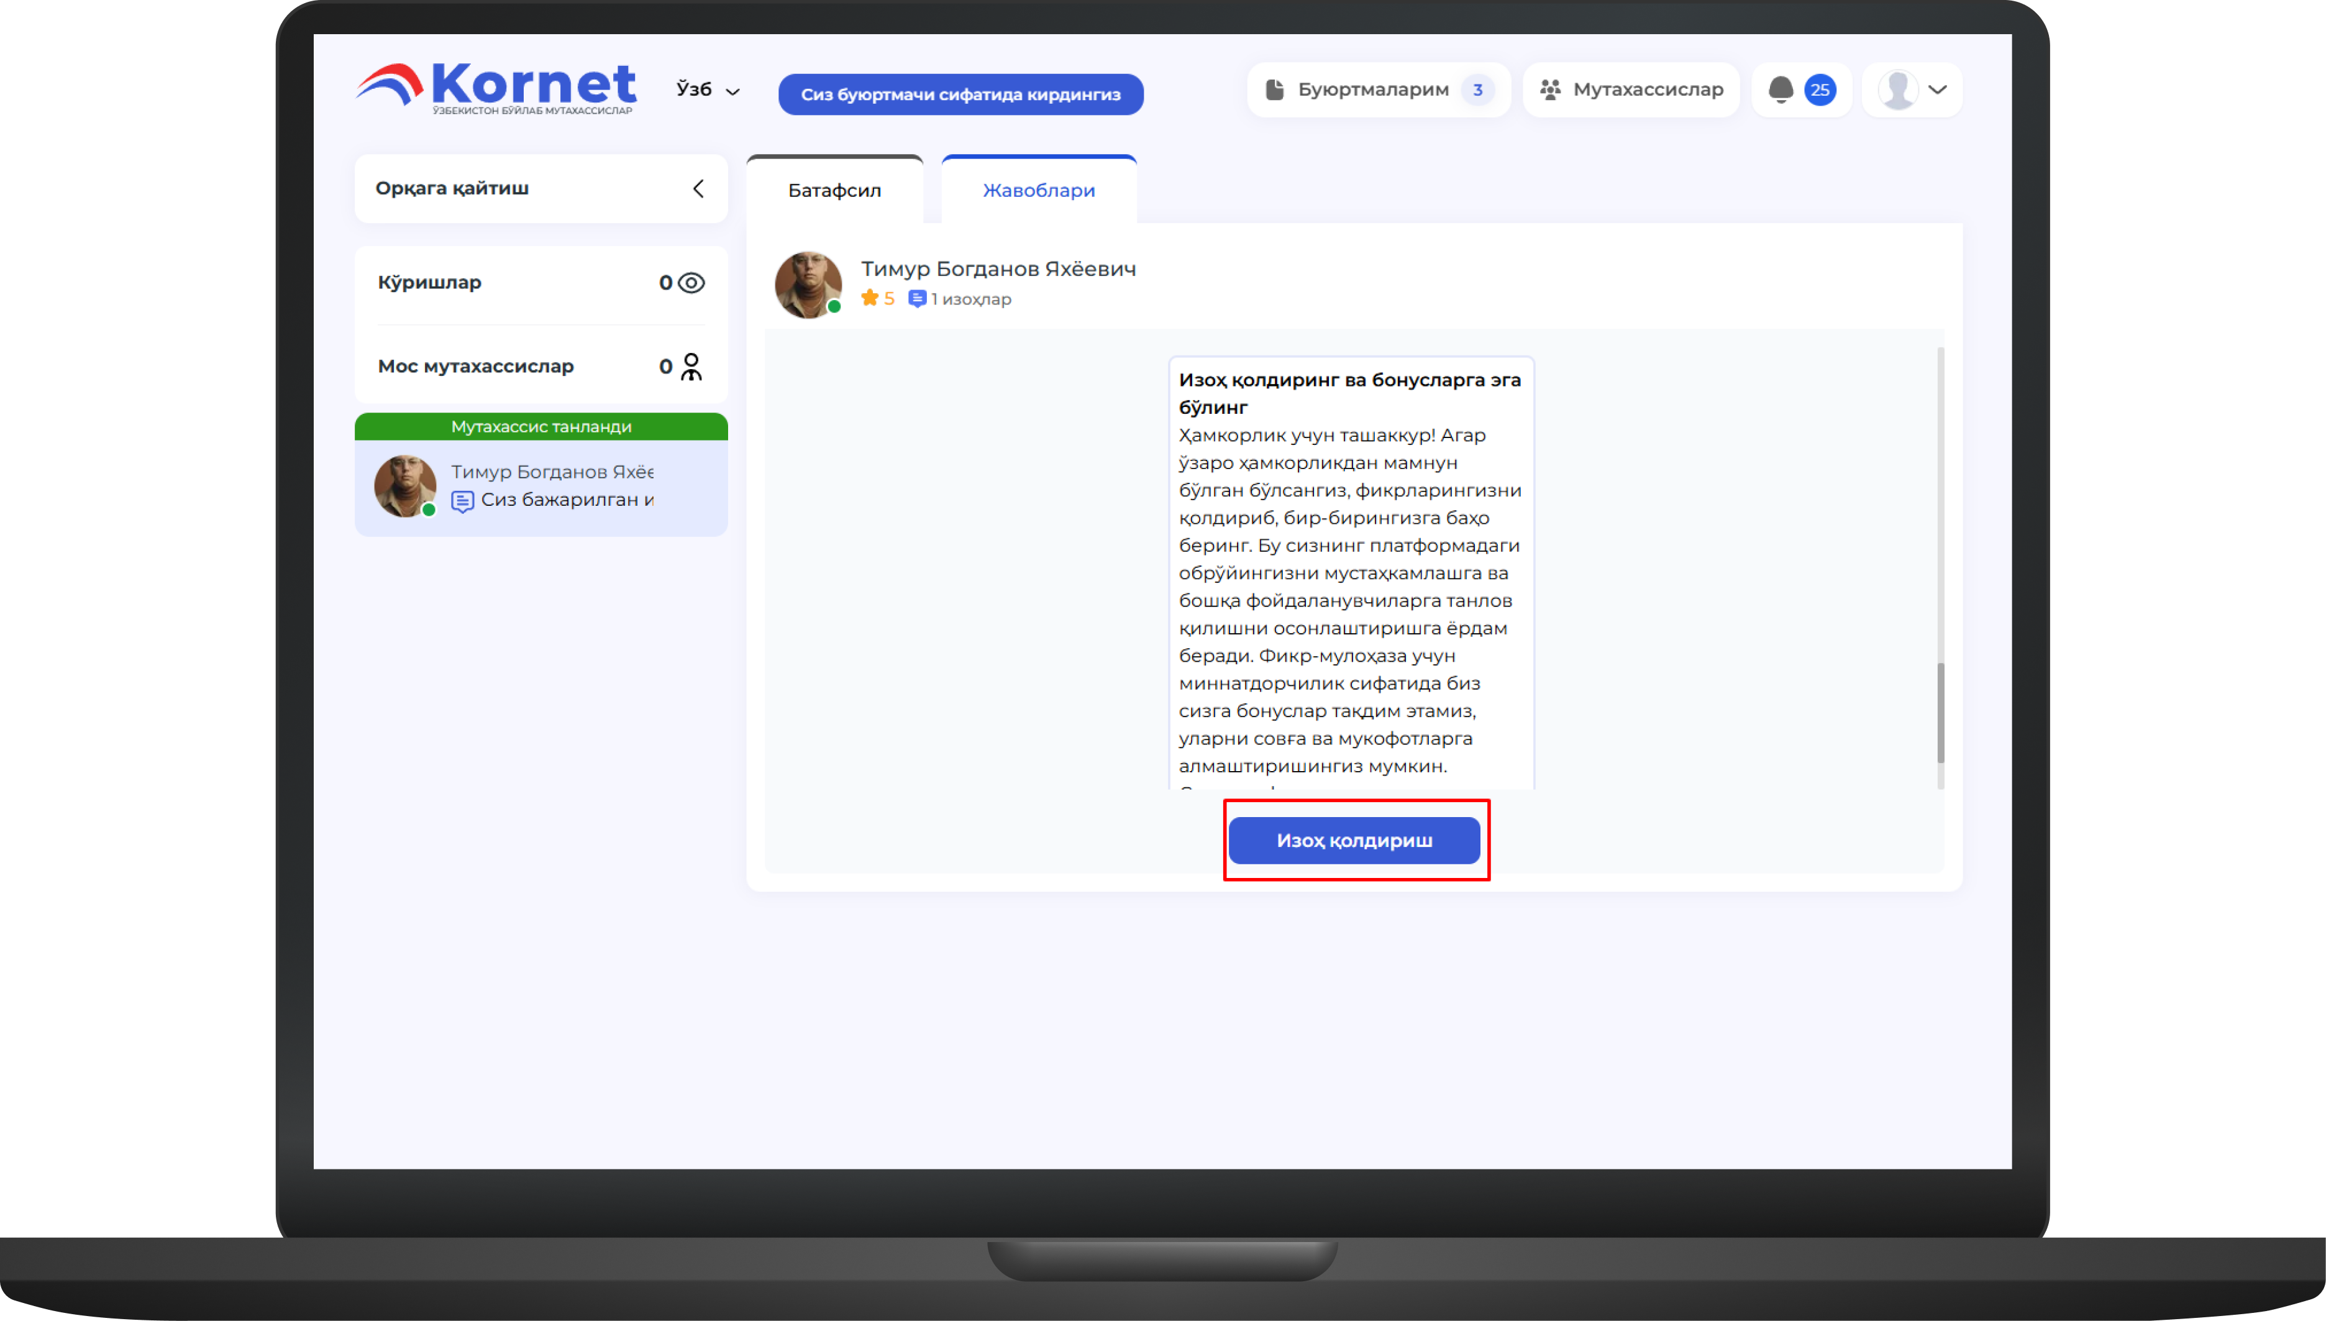Click the orders document icon
This screenshot has height=1321, width=2326.
pos(1275,90)
